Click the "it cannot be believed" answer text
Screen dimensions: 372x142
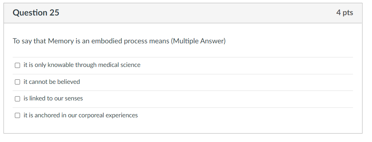point(52,82)
